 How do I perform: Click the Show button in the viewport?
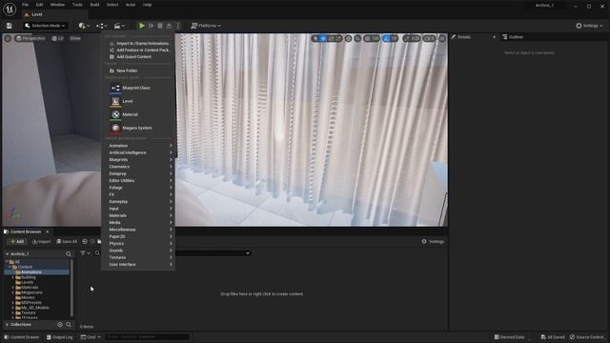pos(75,38)
